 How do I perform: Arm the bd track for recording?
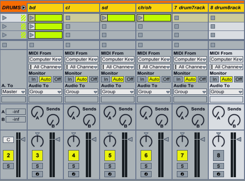[x=37, y=174]
